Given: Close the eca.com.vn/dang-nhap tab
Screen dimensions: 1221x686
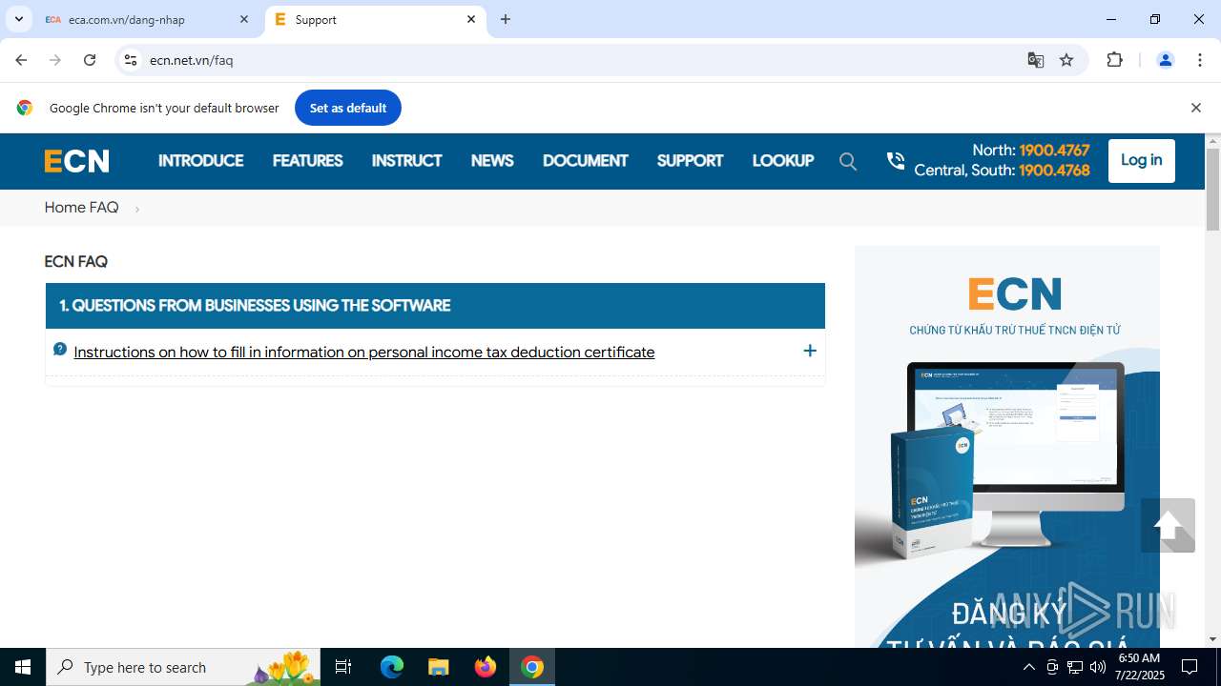Looking at the screenshot, I should click(244, 19).
